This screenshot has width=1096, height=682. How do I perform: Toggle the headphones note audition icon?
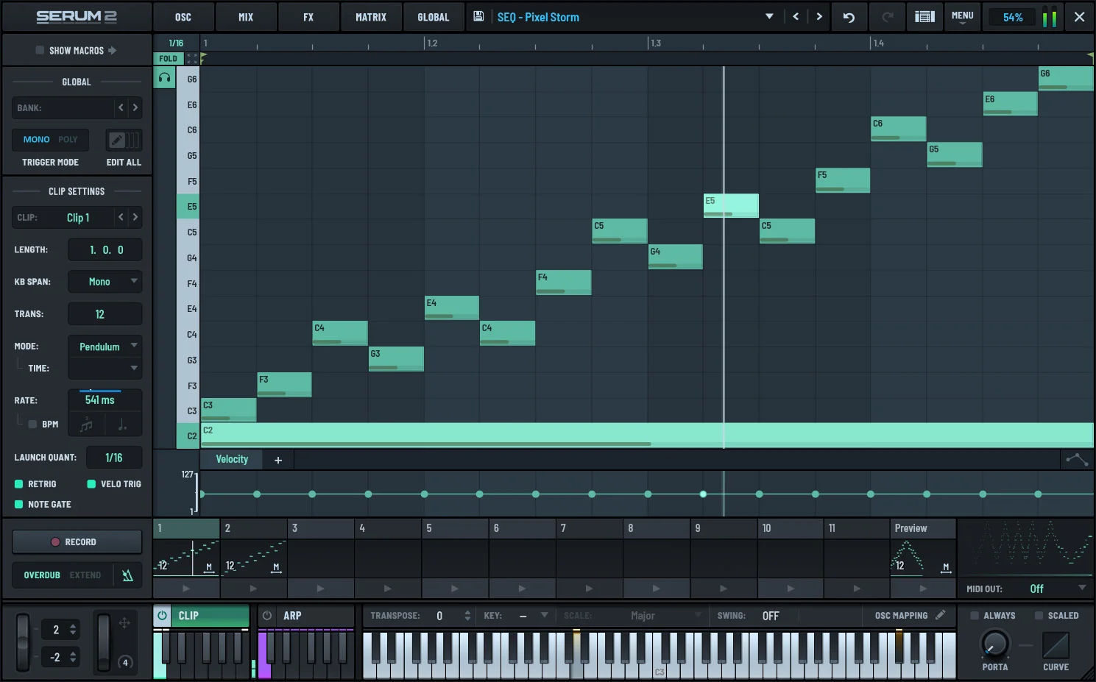point(164,77)
